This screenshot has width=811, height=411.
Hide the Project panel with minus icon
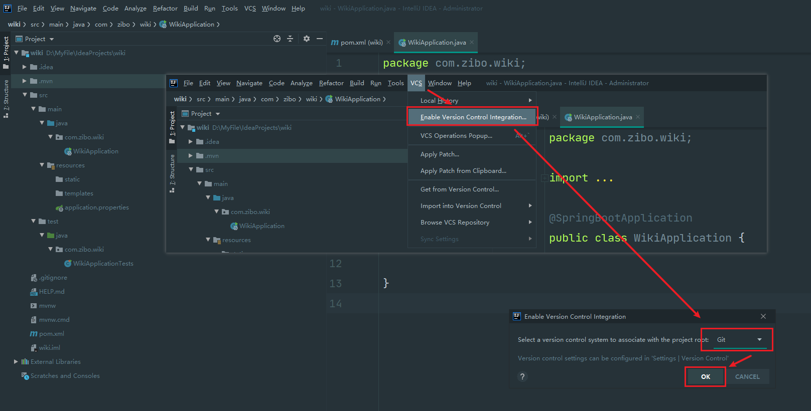point(320,39)
